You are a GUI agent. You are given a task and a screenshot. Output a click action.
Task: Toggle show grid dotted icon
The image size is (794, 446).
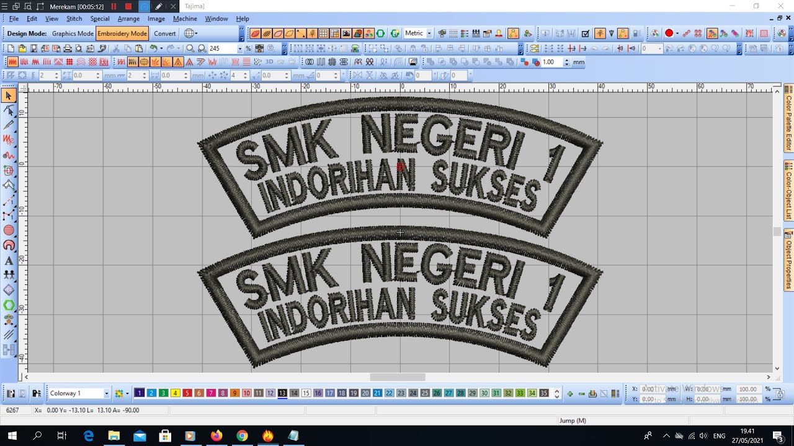(453, 33)
